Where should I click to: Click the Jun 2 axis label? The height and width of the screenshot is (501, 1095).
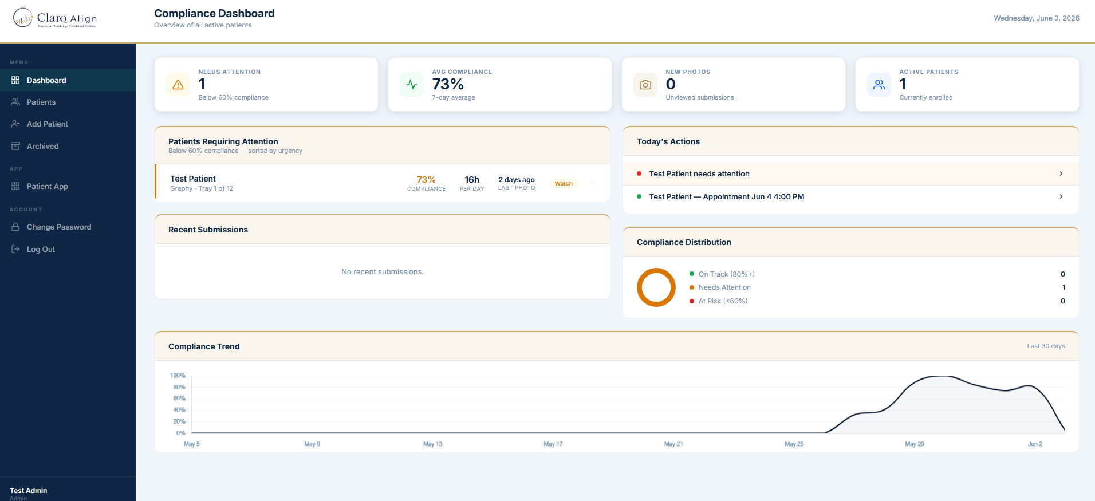(x=1035, y=444)
